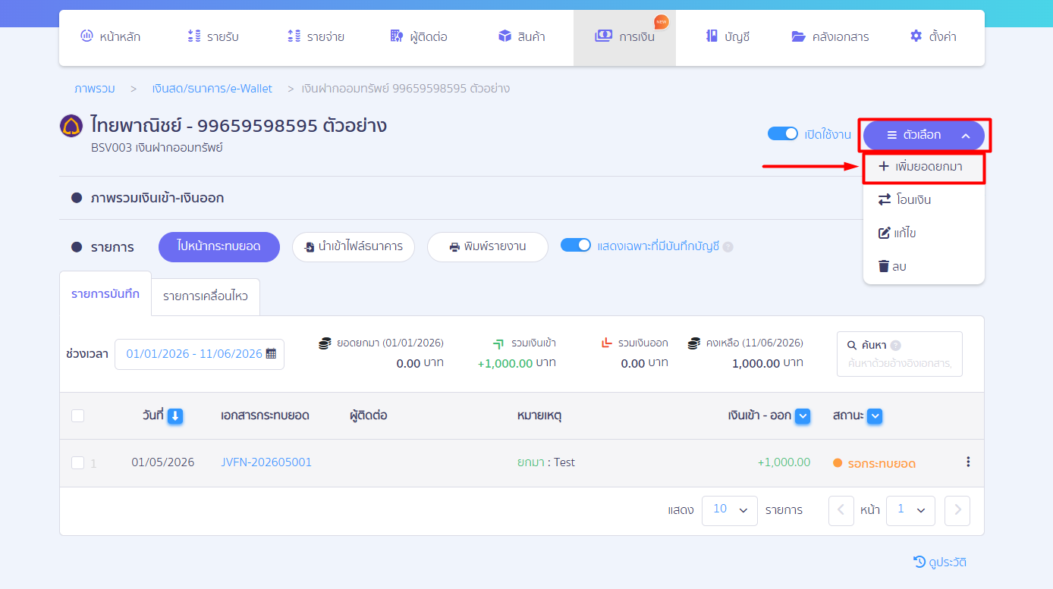The width and height of the screenshot is (1053, 589).
Task: Switch to รายการบันทึก tab
Action: click(x=105, y=294)
